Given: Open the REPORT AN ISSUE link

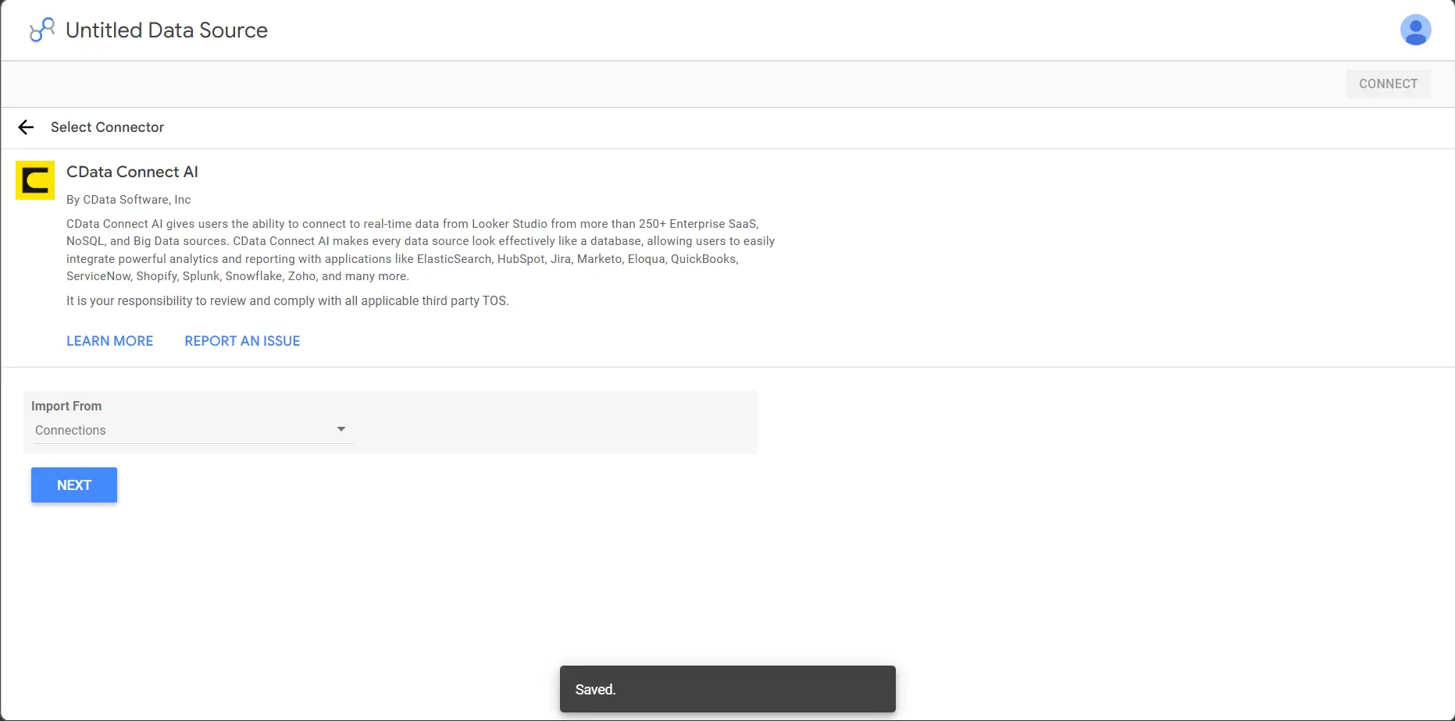Looking at the screenshot, I should click(242, 341).
